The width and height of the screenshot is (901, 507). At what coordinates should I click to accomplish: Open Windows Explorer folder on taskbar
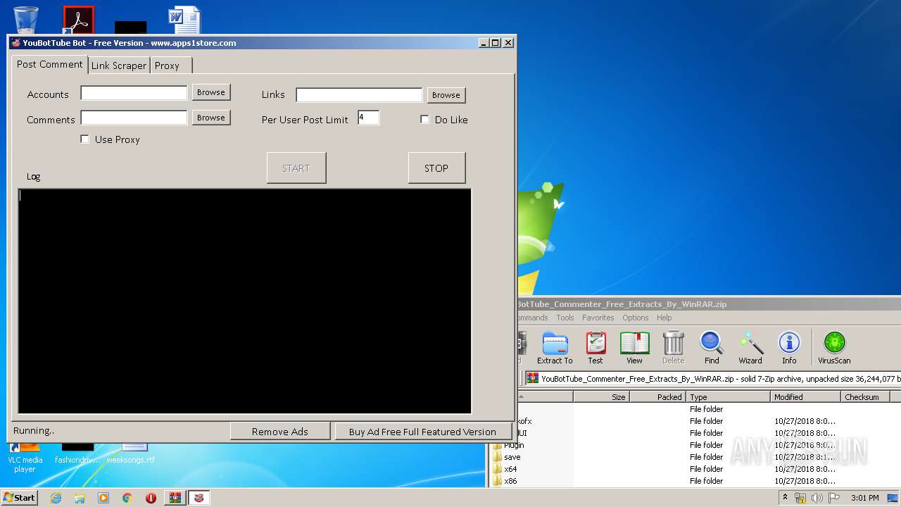click(80, 498)
